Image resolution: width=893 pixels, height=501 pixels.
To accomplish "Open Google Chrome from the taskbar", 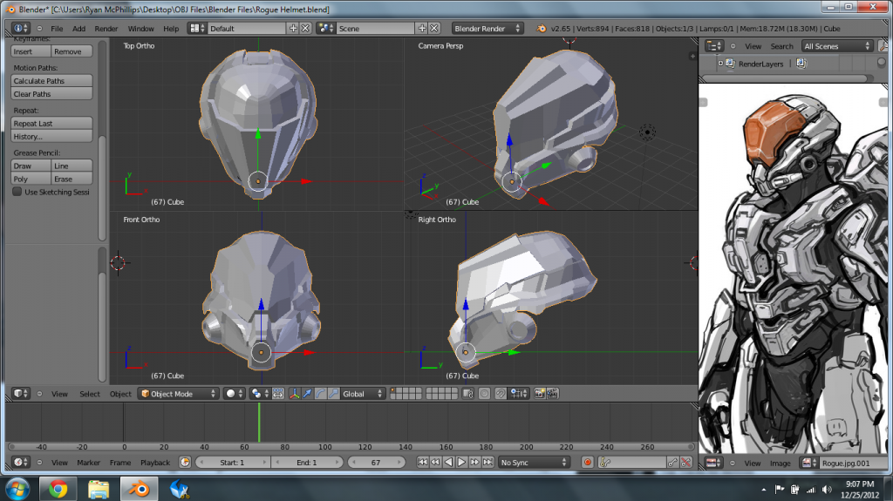I will coord(58,488).
